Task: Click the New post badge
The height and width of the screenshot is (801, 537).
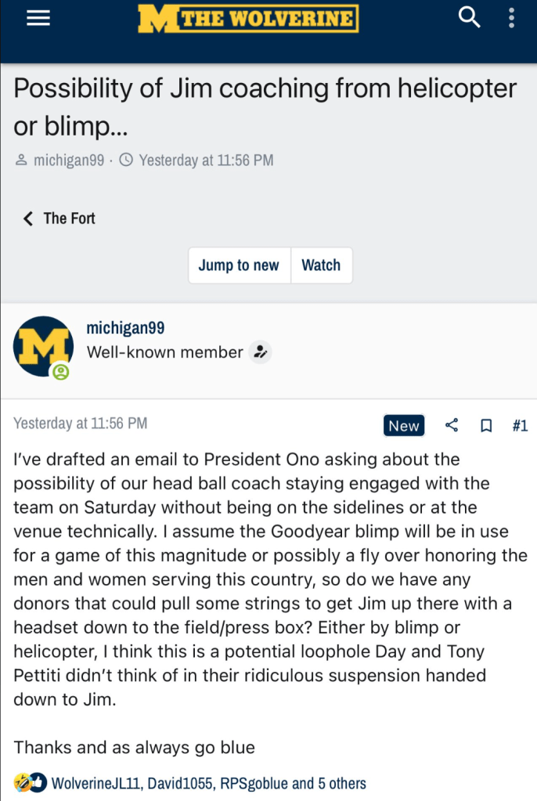Action: tap(404, 425)
